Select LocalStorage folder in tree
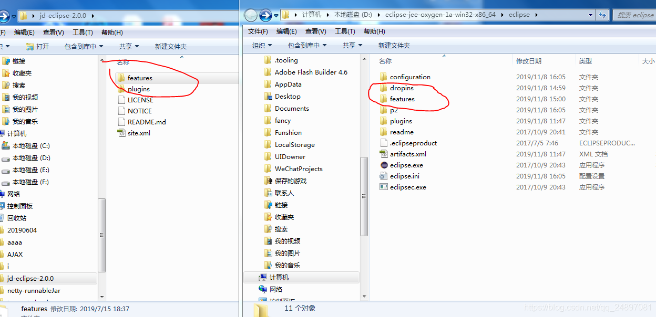 coord(294,145)
